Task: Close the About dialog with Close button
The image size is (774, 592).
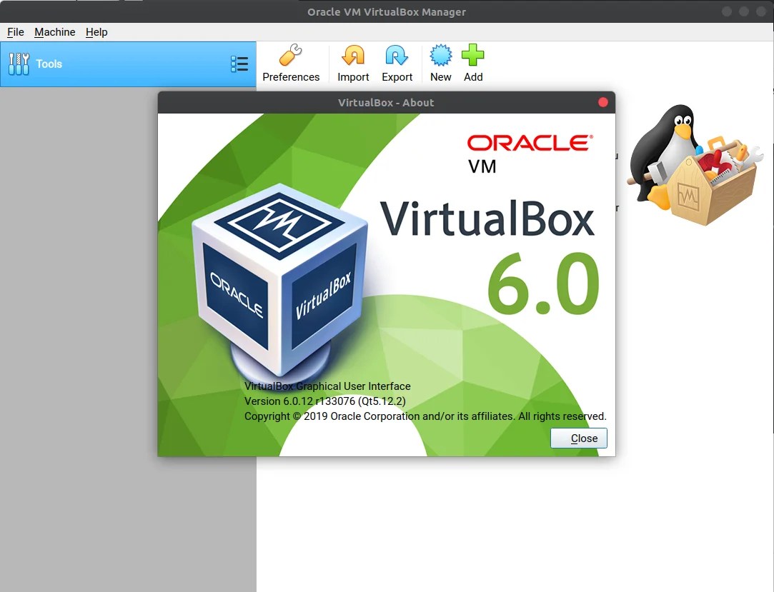Action: (x=578, y=438)
